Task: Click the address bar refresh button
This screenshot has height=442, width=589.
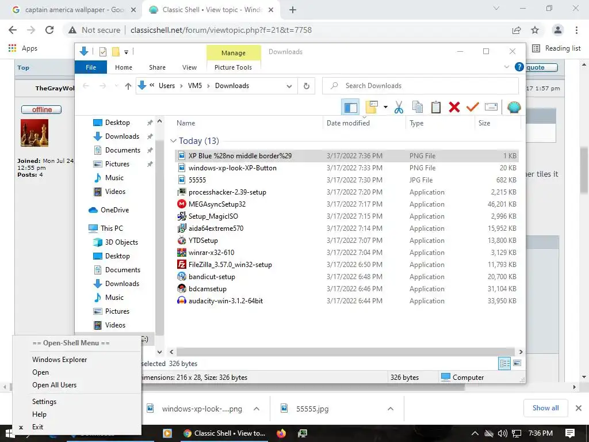Action: tap(307, 86)
